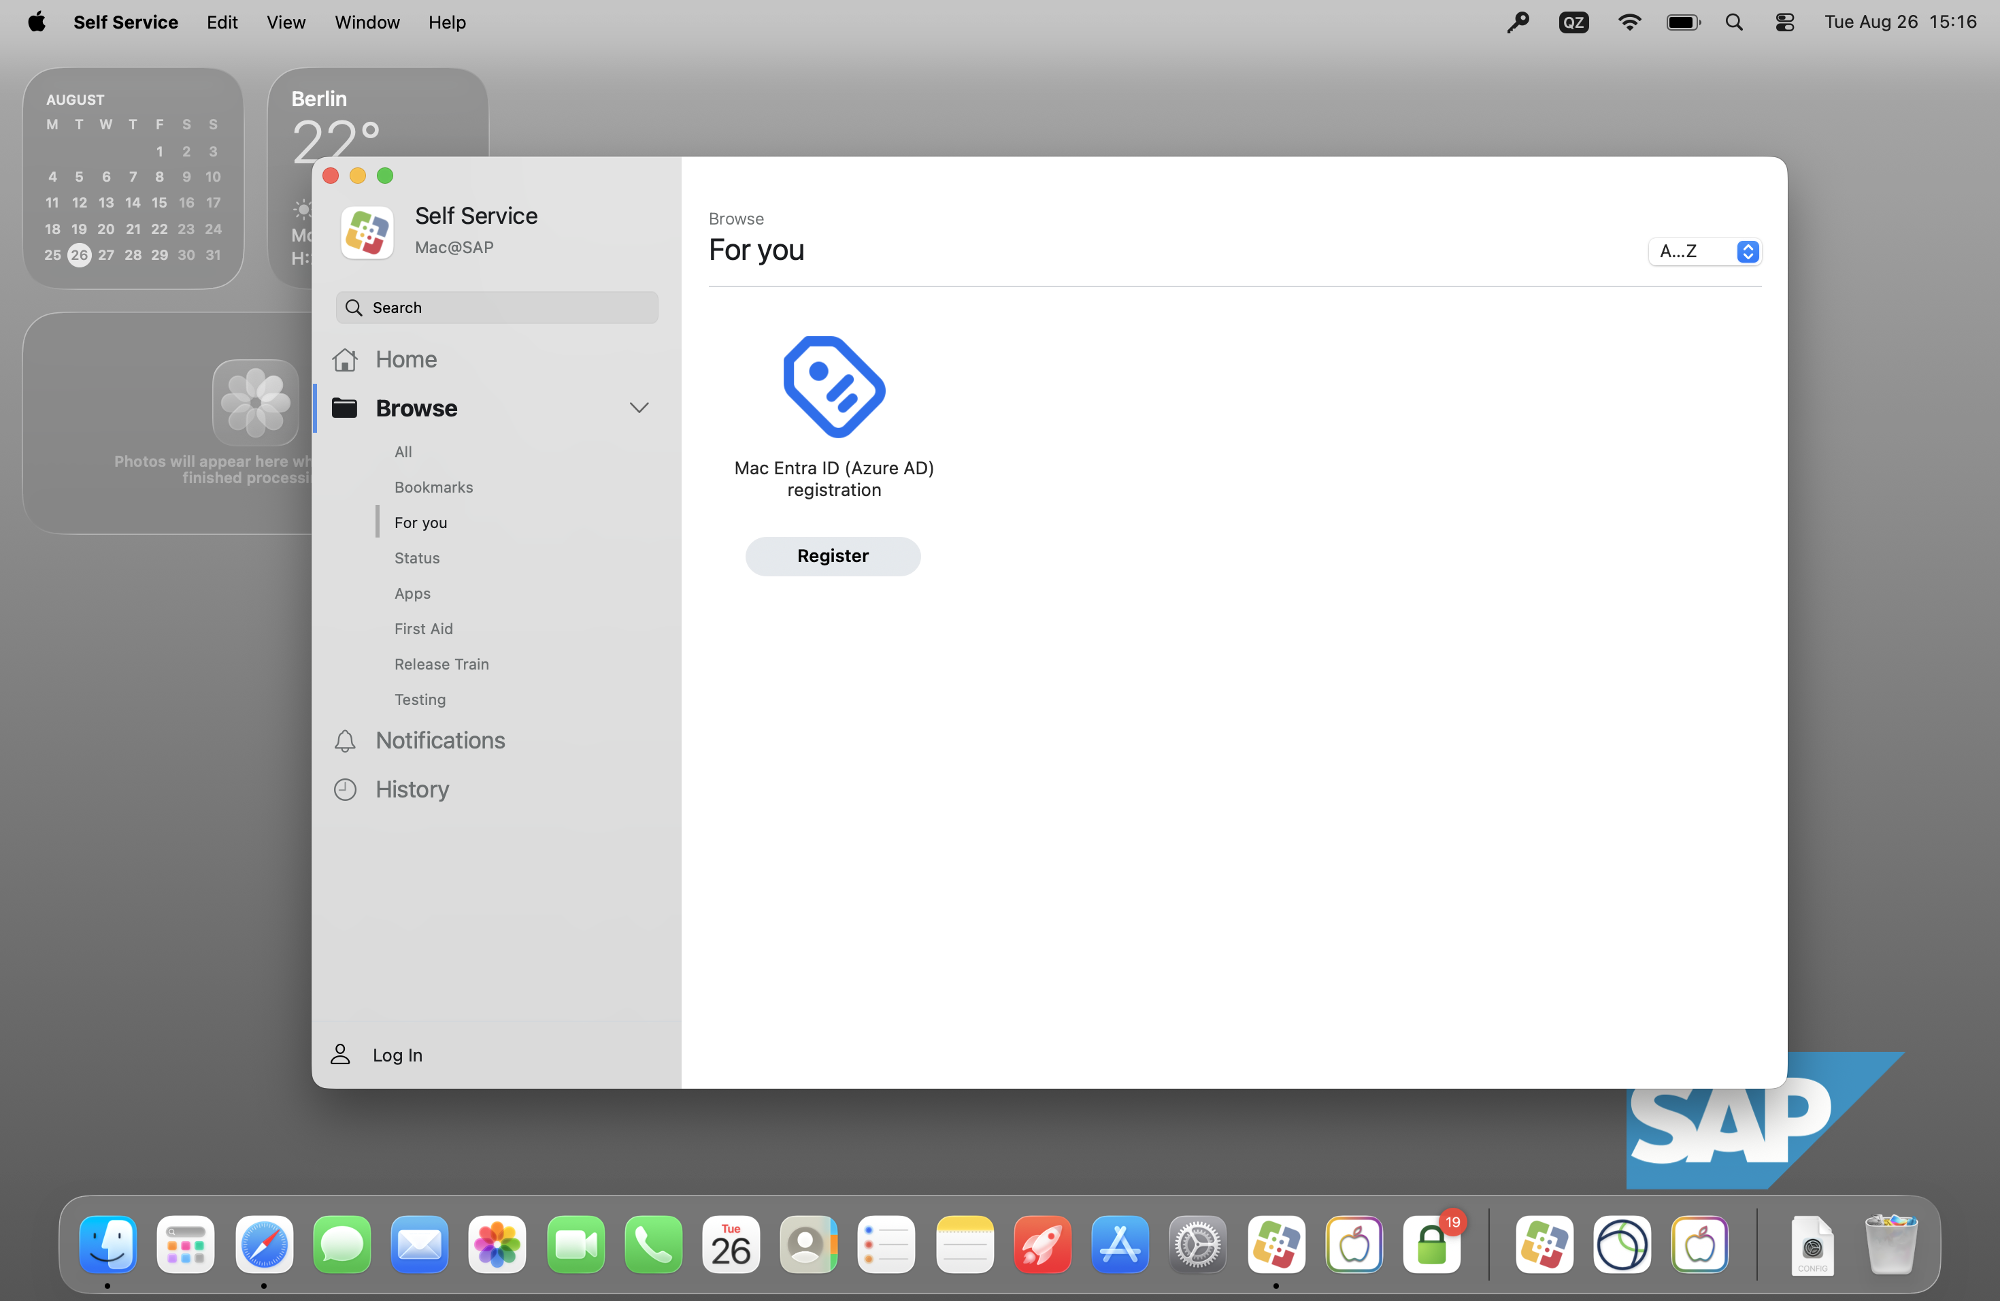The image size is (2000, 1301).
Task: Click the Home sidebar icon
Action: [344, 360]
